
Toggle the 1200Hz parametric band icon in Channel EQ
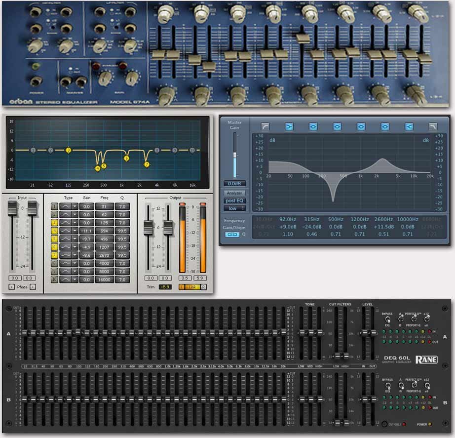361,126
